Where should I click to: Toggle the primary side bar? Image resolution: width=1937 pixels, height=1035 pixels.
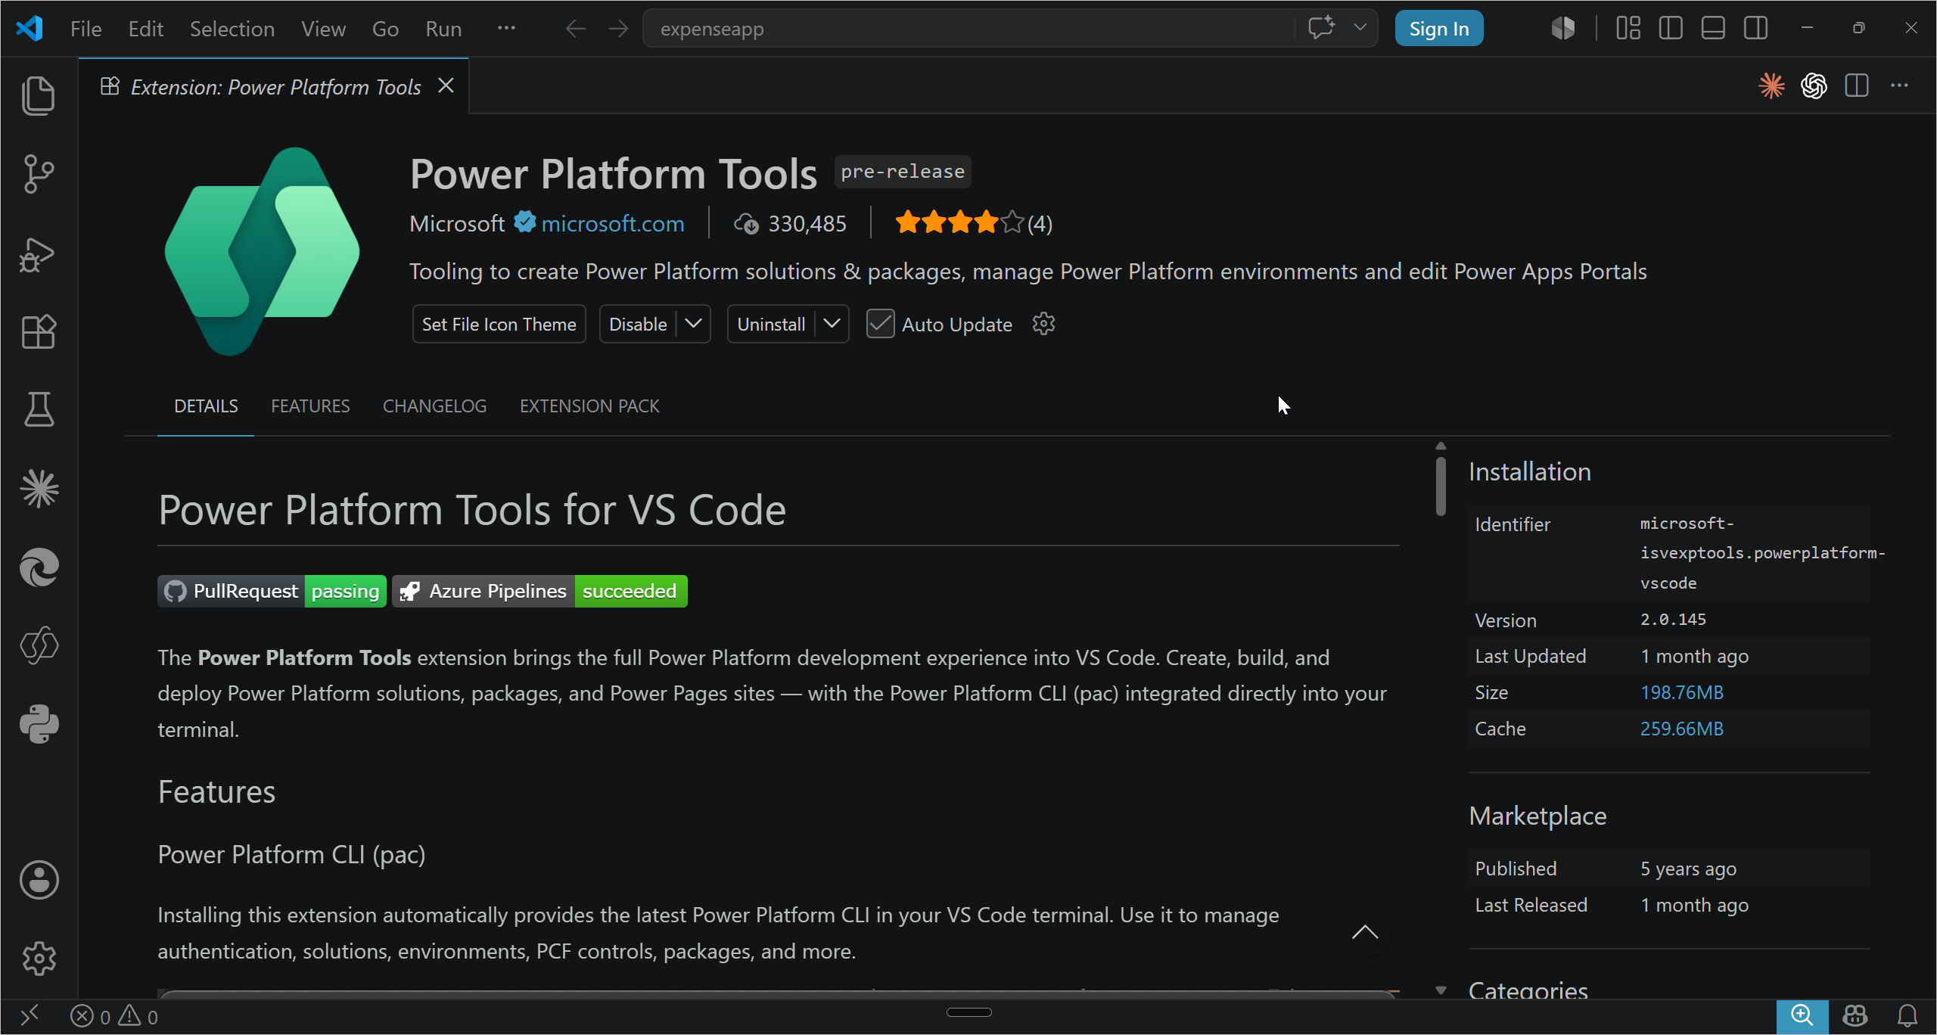coord(1670,29)
